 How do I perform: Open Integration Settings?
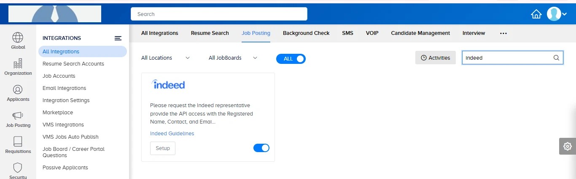pos(66,100)
